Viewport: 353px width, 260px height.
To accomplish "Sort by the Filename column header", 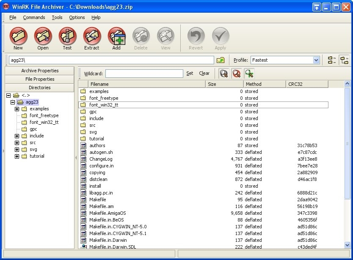I will [x=146, y=84].
